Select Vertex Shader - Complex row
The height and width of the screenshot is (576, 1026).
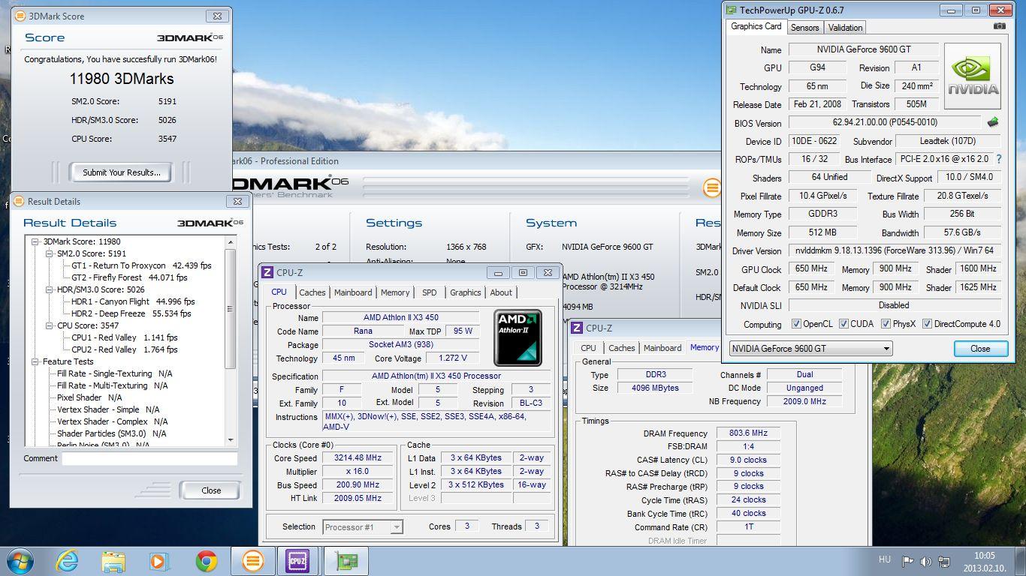112,421
